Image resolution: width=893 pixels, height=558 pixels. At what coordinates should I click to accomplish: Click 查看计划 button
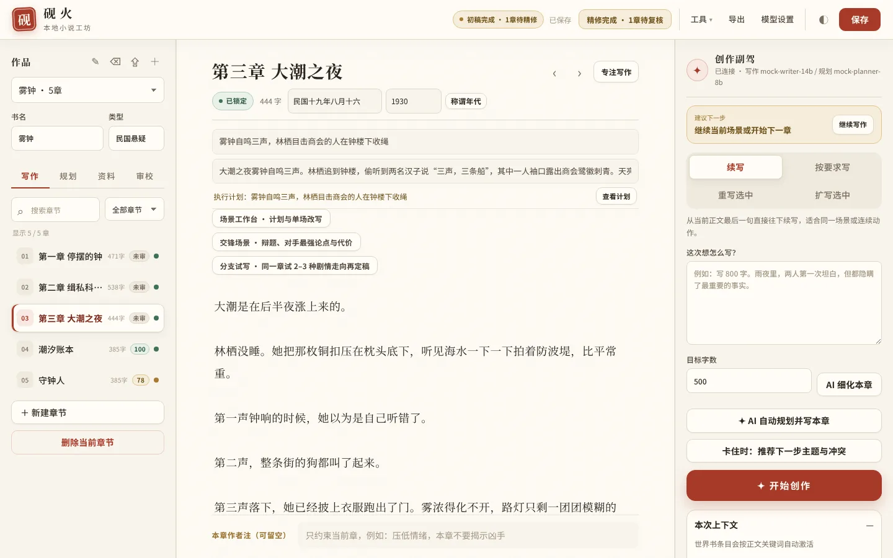[x=616, y=197]
